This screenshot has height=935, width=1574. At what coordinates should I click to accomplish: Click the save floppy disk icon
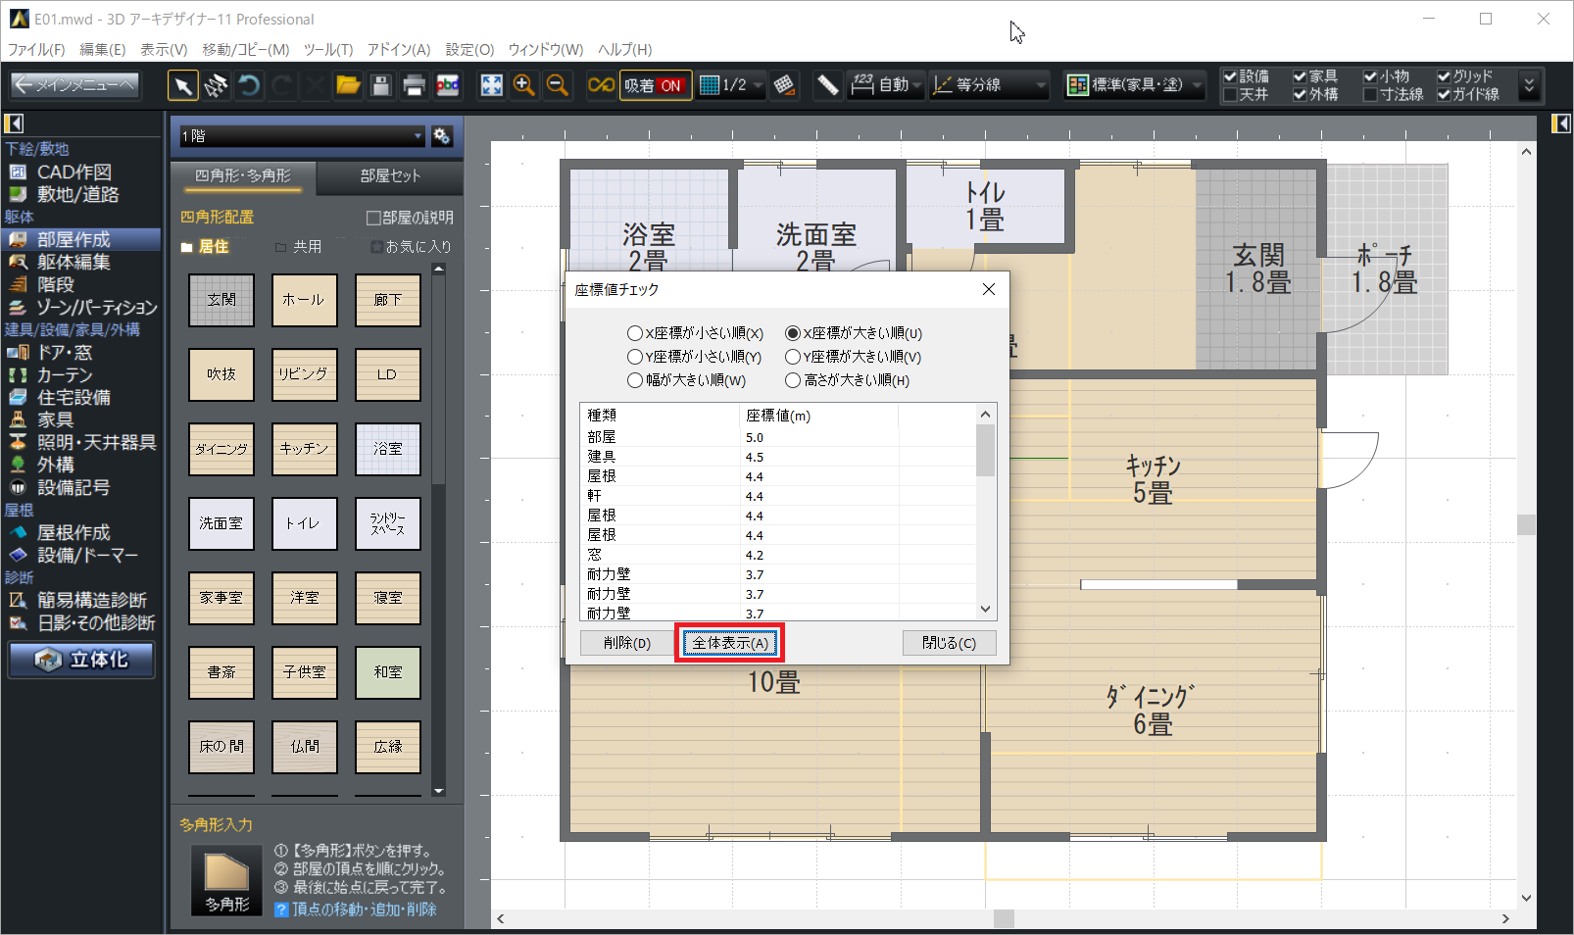(381, 86)
